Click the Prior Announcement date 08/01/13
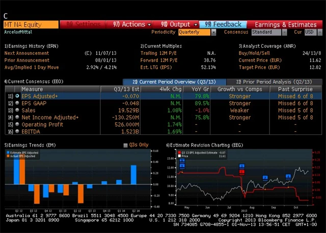 click(x=106, y=60)
